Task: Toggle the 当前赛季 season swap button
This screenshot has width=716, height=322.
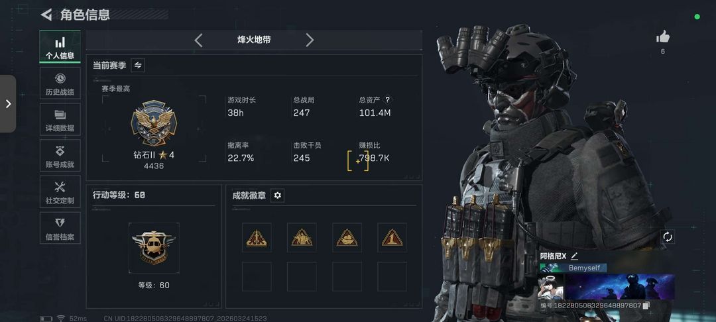Action: click(x=138, y=65)
